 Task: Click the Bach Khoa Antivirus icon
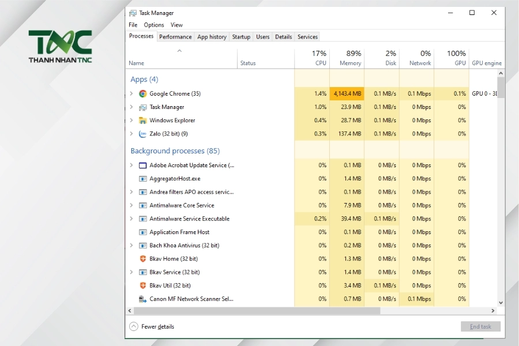(142, 246)
